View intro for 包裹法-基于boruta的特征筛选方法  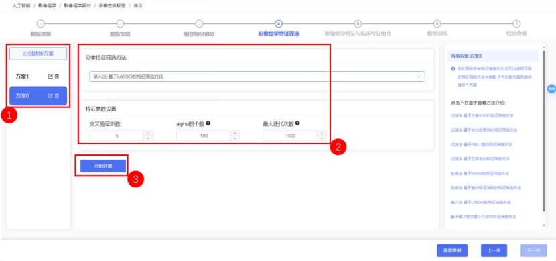click(480, 173)
